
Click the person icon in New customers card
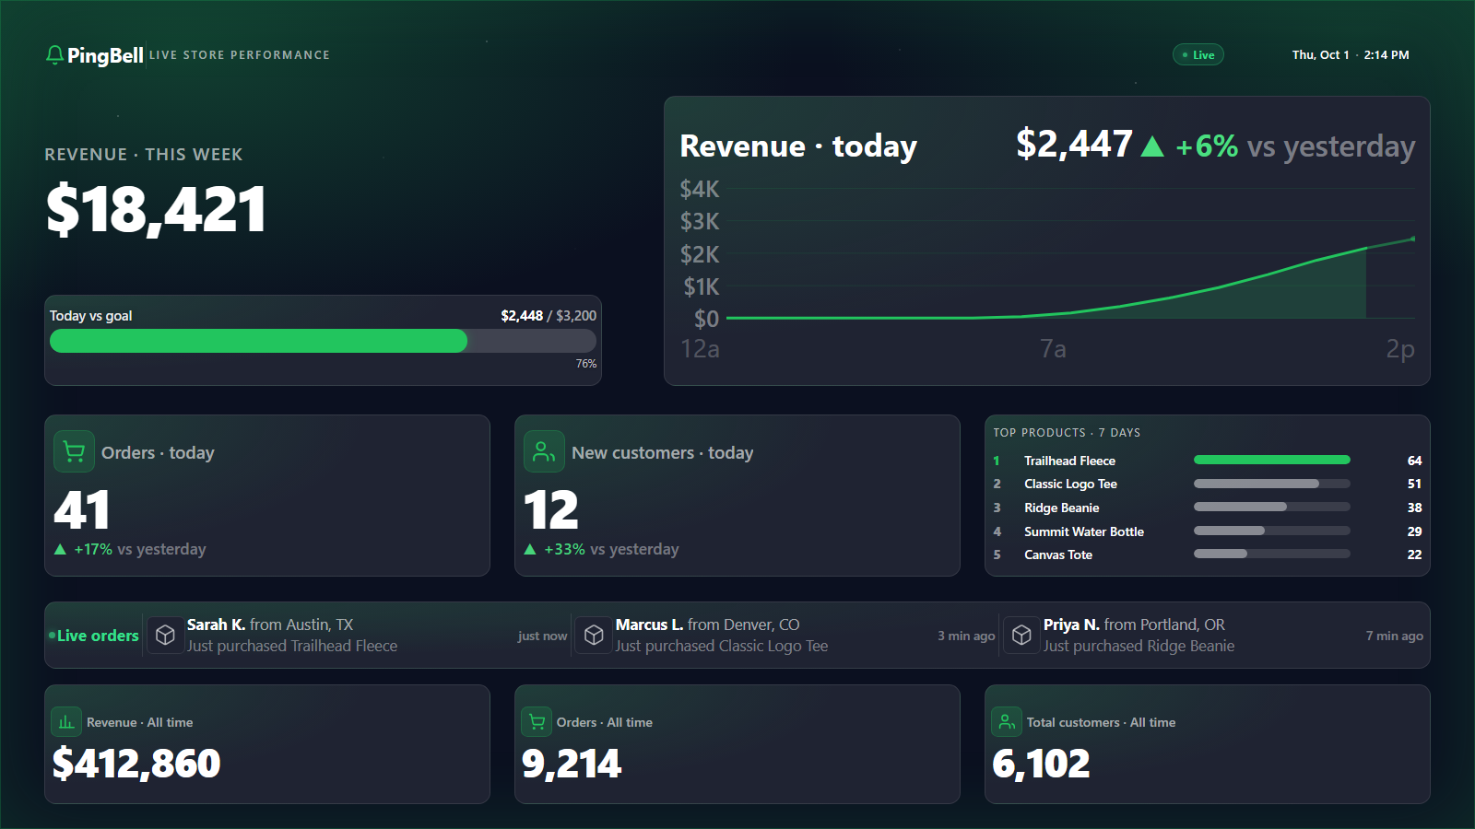point(544,452)
